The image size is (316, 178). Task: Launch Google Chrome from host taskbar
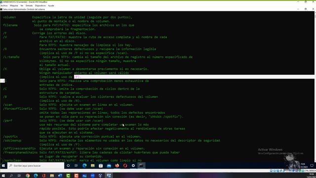(28, 176)
